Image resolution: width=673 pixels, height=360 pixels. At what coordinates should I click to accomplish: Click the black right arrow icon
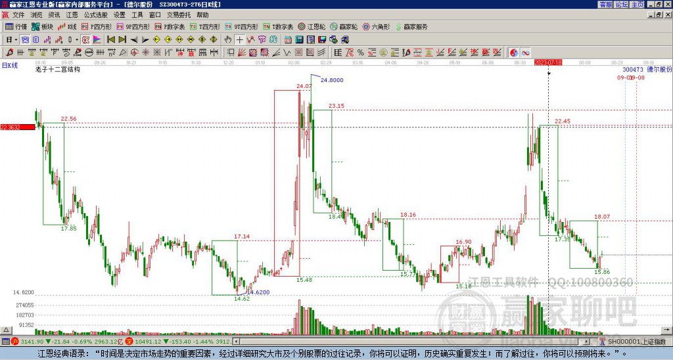click(145, 40)
